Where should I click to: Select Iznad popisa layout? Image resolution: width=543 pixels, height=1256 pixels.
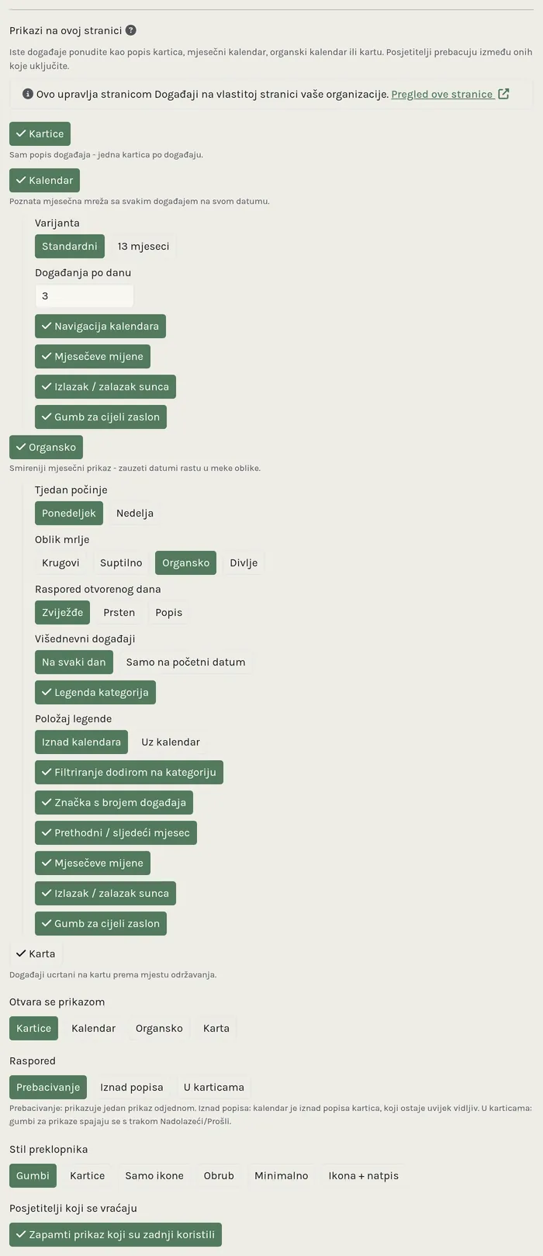pyautogui.click(x=132, y=1087)
